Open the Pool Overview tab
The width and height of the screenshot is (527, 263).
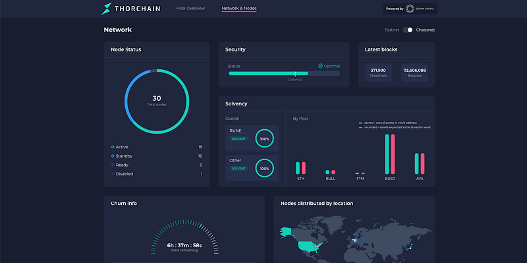coord(190,9)
